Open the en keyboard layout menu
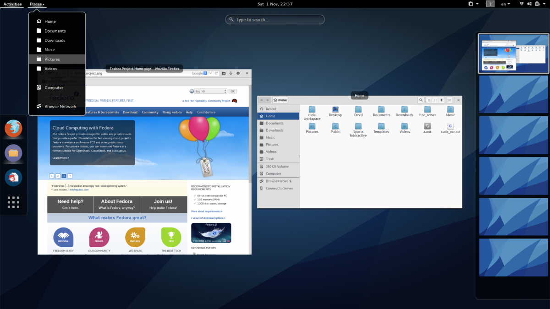The width and height of the screenshot is (550, 309). 505,4
